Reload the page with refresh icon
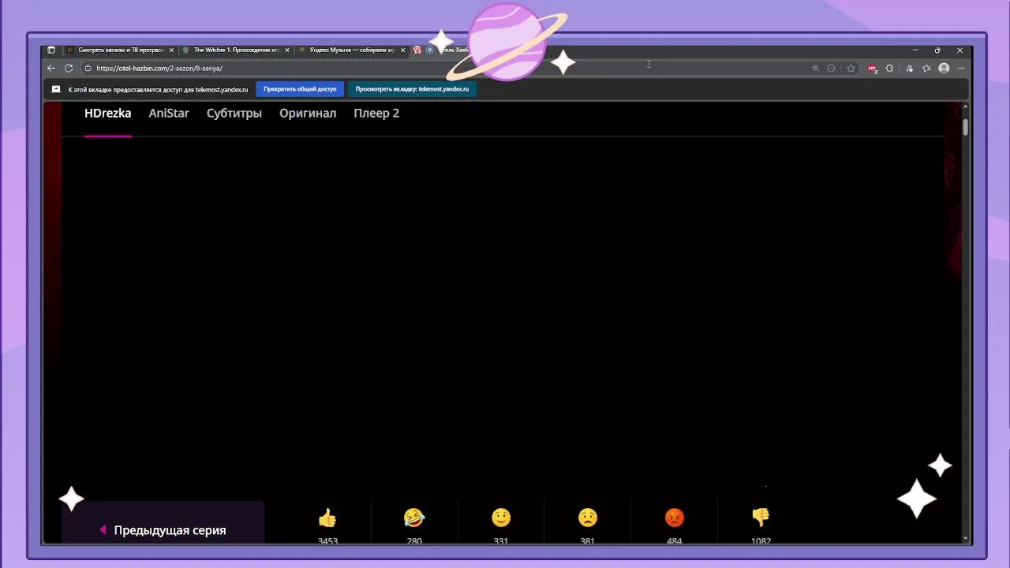 [x=69, y=69]
